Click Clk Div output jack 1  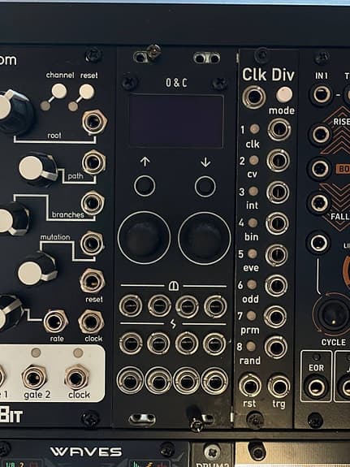click(279, 129)
